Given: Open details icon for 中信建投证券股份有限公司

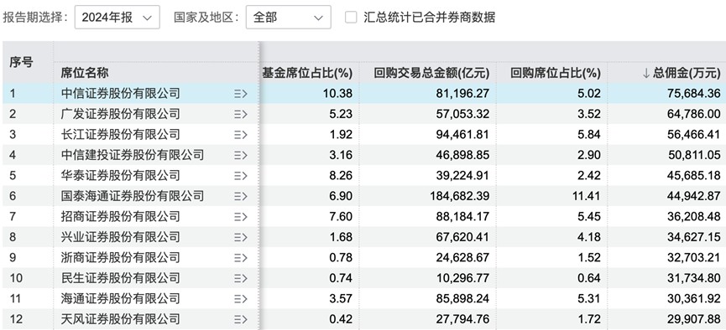Looking at the screenshot, I should click(241, 155).
